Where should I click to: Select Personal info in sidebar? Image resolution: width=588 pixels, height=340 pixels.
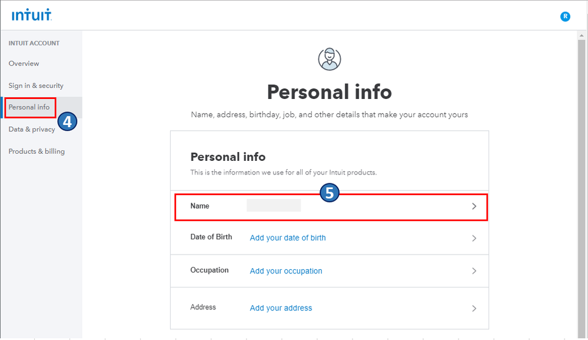click(29, 107)
